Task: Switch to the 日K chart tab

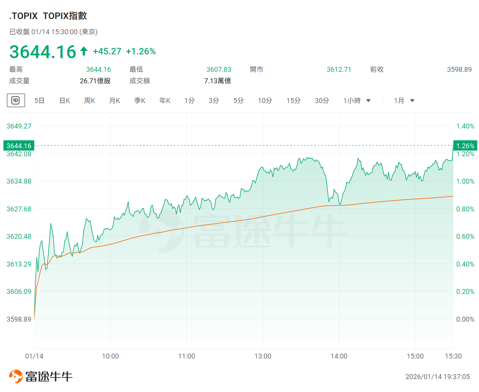Action: pos(65,101)
